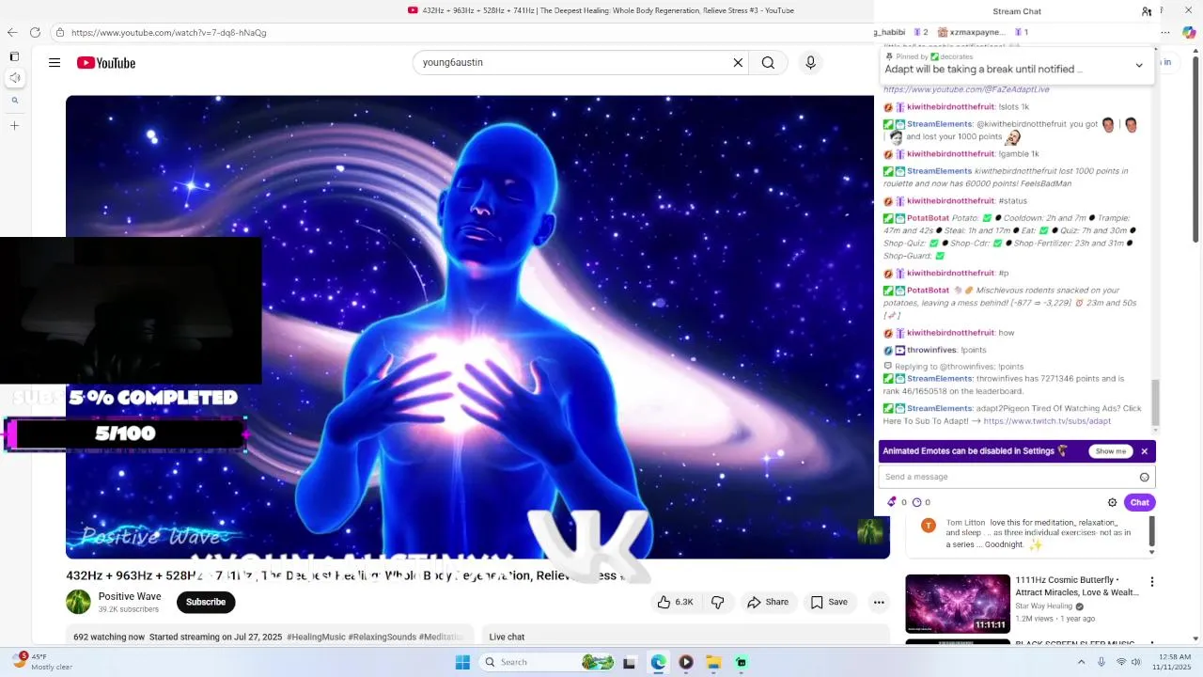1203x677 pixels.
Task: Open the weather widget on taskbar
Action: 42,661
